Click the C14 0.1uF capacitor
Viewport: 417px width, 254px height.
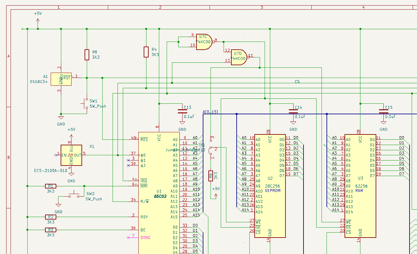(293, 111)
